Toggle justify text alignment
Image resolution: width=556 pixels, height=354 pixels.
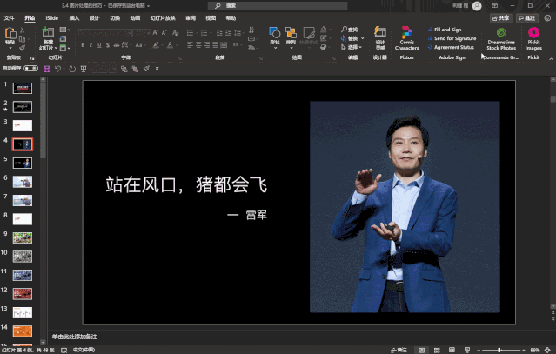click(215, 45)
